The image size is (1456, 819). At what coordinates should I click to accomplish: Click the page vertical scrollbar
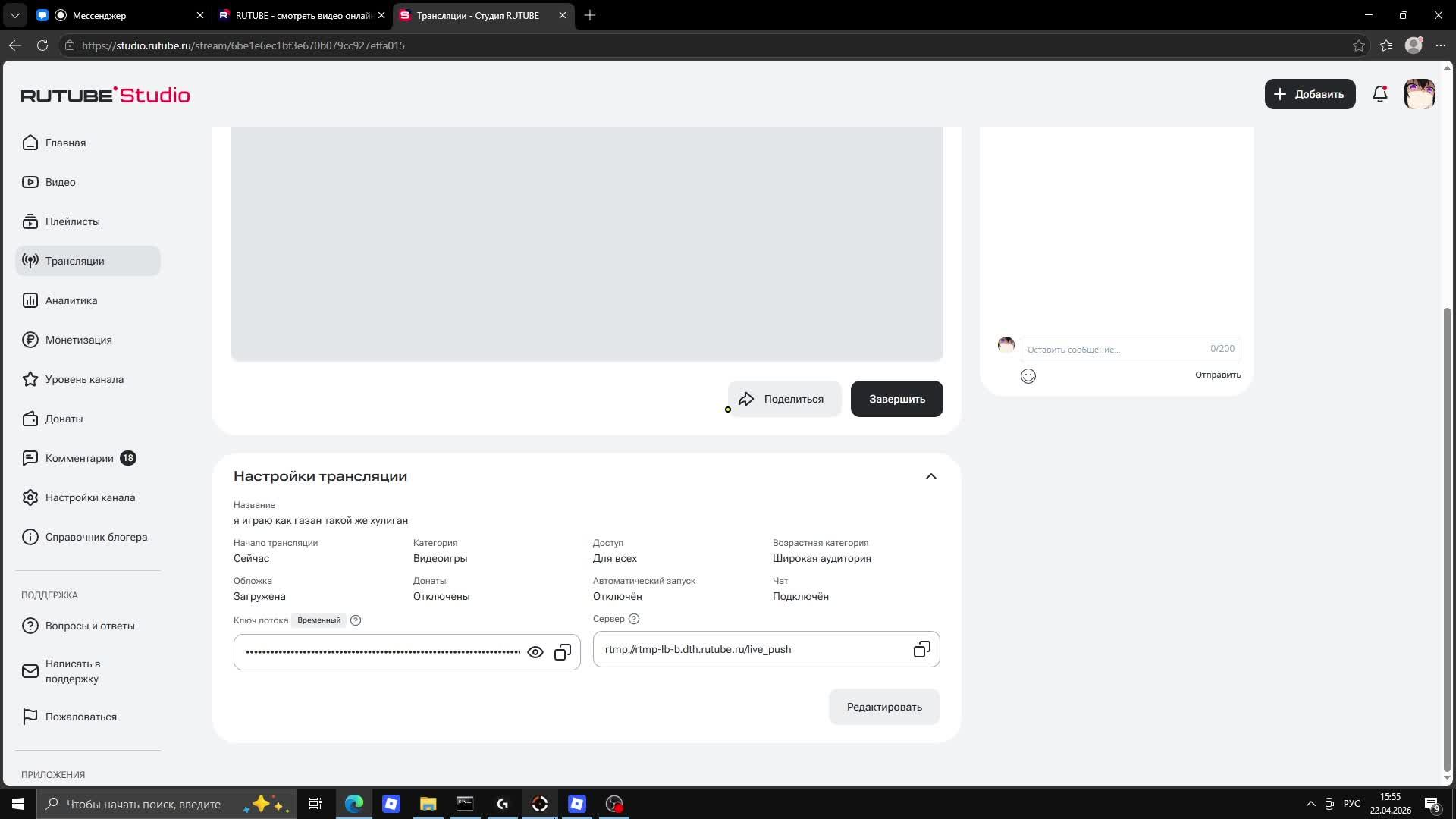click(1447, 531)
